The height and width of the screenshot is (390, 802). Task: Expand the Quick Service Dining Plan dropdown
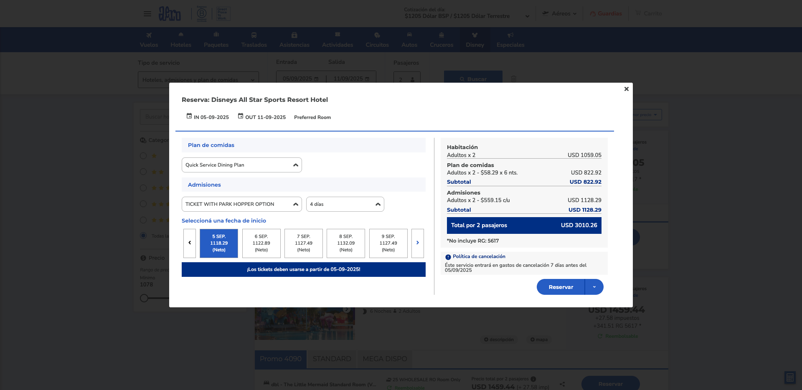pos(242,165)
